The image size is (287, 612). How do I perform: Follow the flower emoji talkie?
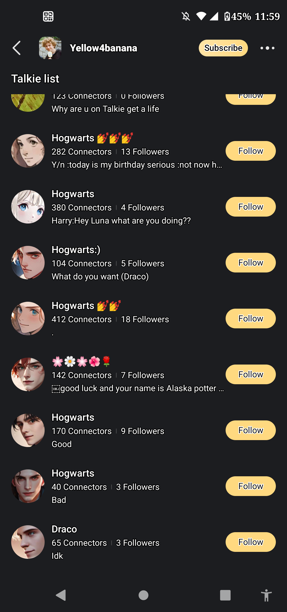tap(250, 374)
